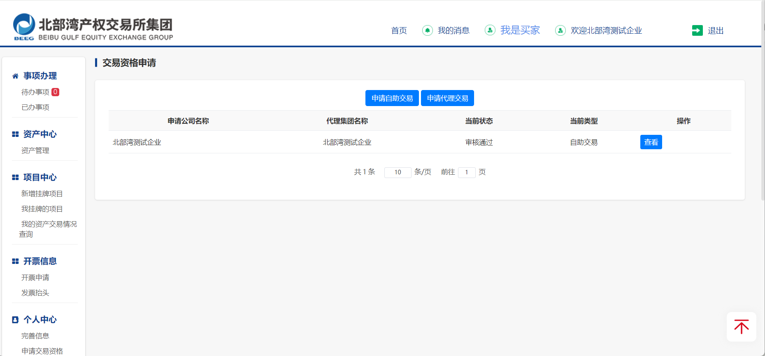765x356 pixels.
Task: Go to 新增挂牌项目 in the sidebar
Action: pos(42,194)
